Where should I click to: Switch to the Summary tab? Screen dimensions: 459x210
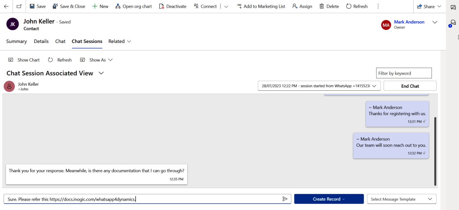tap(16, 41)
